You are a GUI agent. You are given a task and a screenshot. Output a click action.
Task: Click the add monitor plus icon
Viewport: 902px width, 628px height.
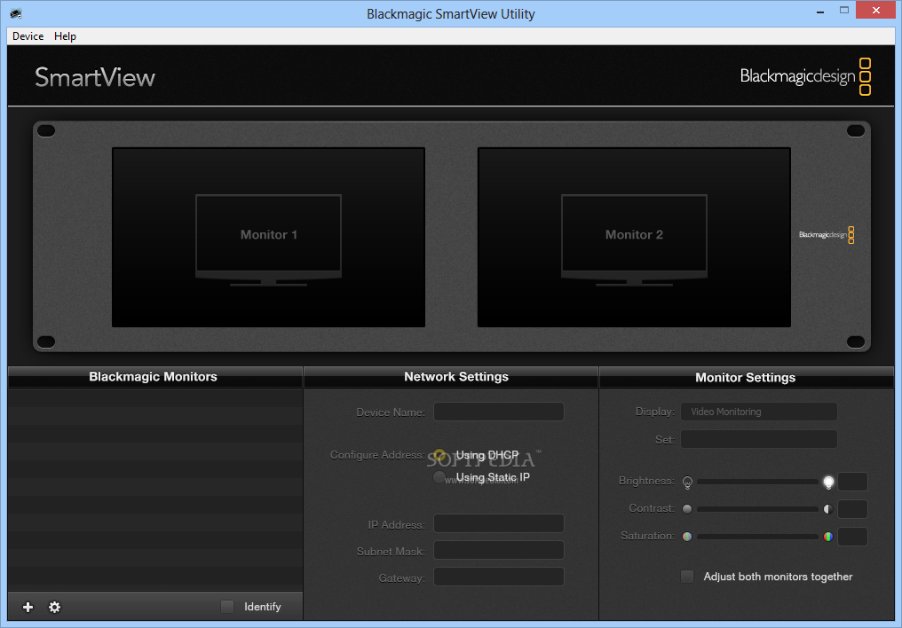pos(28,608)
